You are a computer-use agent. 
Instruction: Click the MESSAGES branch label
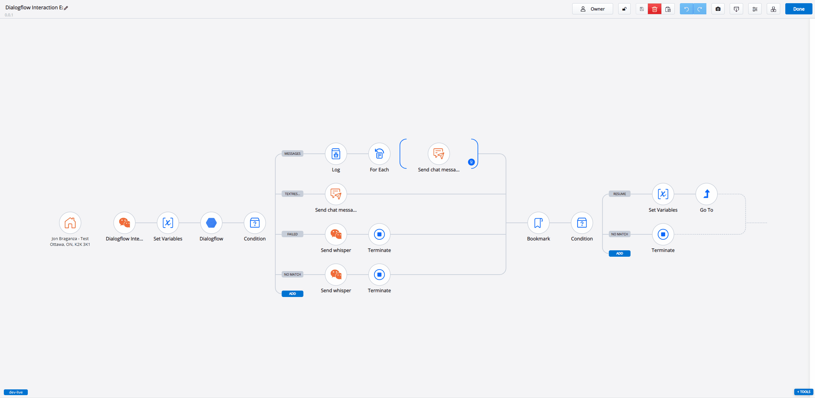point(292,153)
